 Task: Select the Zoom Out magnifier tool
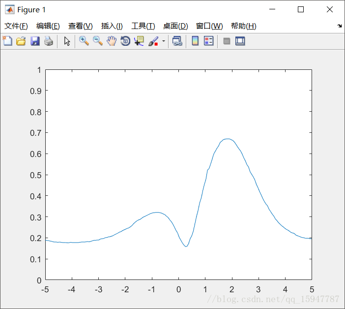(98, 41)
